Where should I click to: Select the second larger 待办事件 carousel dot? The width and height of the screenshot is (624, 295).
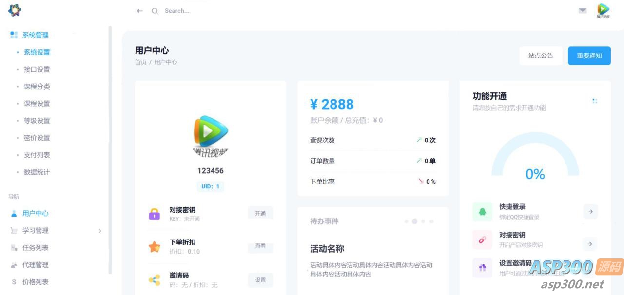(415, 221)
